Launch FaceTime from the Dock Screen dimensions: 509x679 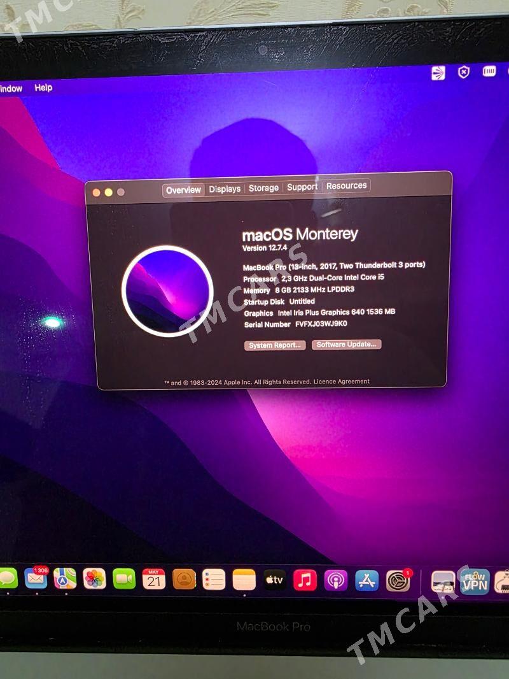point(124,579)
